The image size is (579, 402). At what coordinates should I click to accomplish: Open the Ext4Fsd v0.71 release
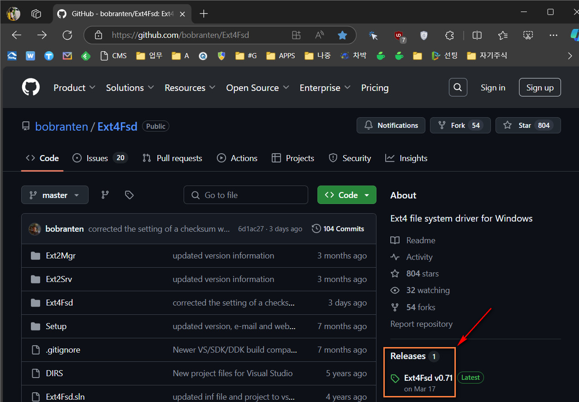coord(428,378)
